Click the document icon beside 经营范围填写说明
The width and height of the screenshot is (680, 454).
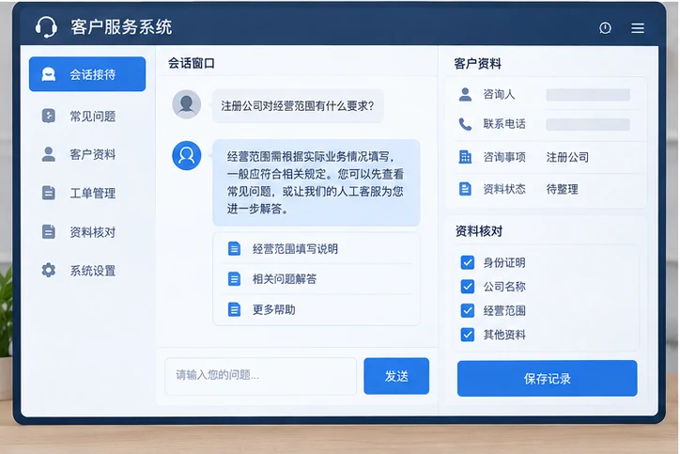point(234,249)
